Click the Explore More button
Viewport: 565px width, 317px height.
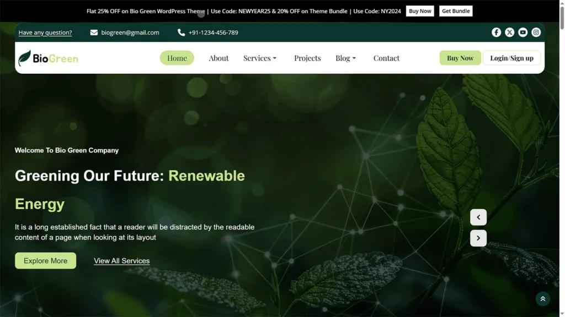pos(45,260)
